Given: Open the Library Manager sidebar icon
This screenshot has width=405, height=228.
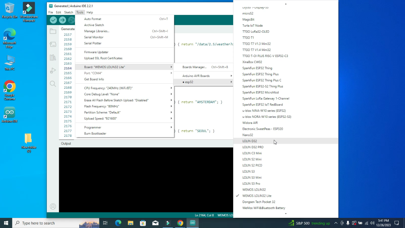Looking at the screenshot, I should pos(53,57).
